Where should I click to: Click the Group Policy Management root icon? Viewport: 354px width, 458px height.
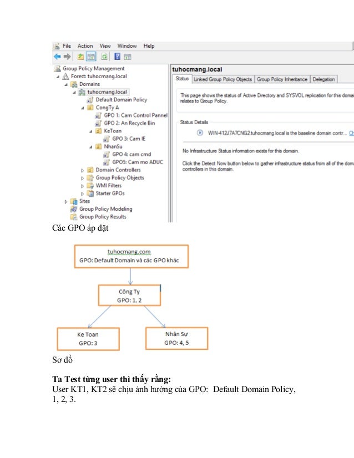click(x=57, y=69)
